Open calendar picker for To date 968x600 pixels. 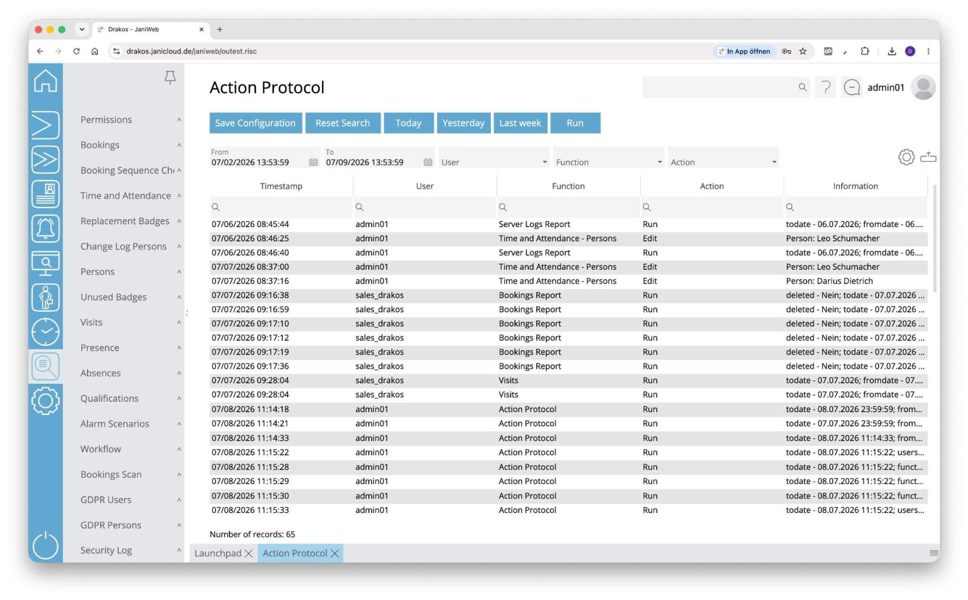pos(428,162)
